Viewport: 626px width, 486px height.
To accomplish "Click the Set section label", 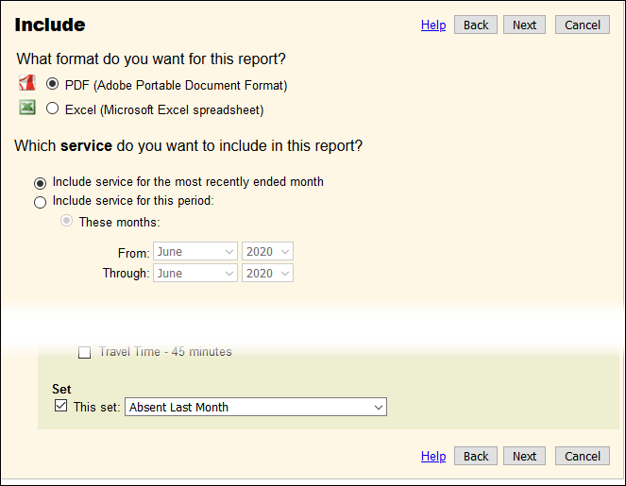I will (61, 389).
